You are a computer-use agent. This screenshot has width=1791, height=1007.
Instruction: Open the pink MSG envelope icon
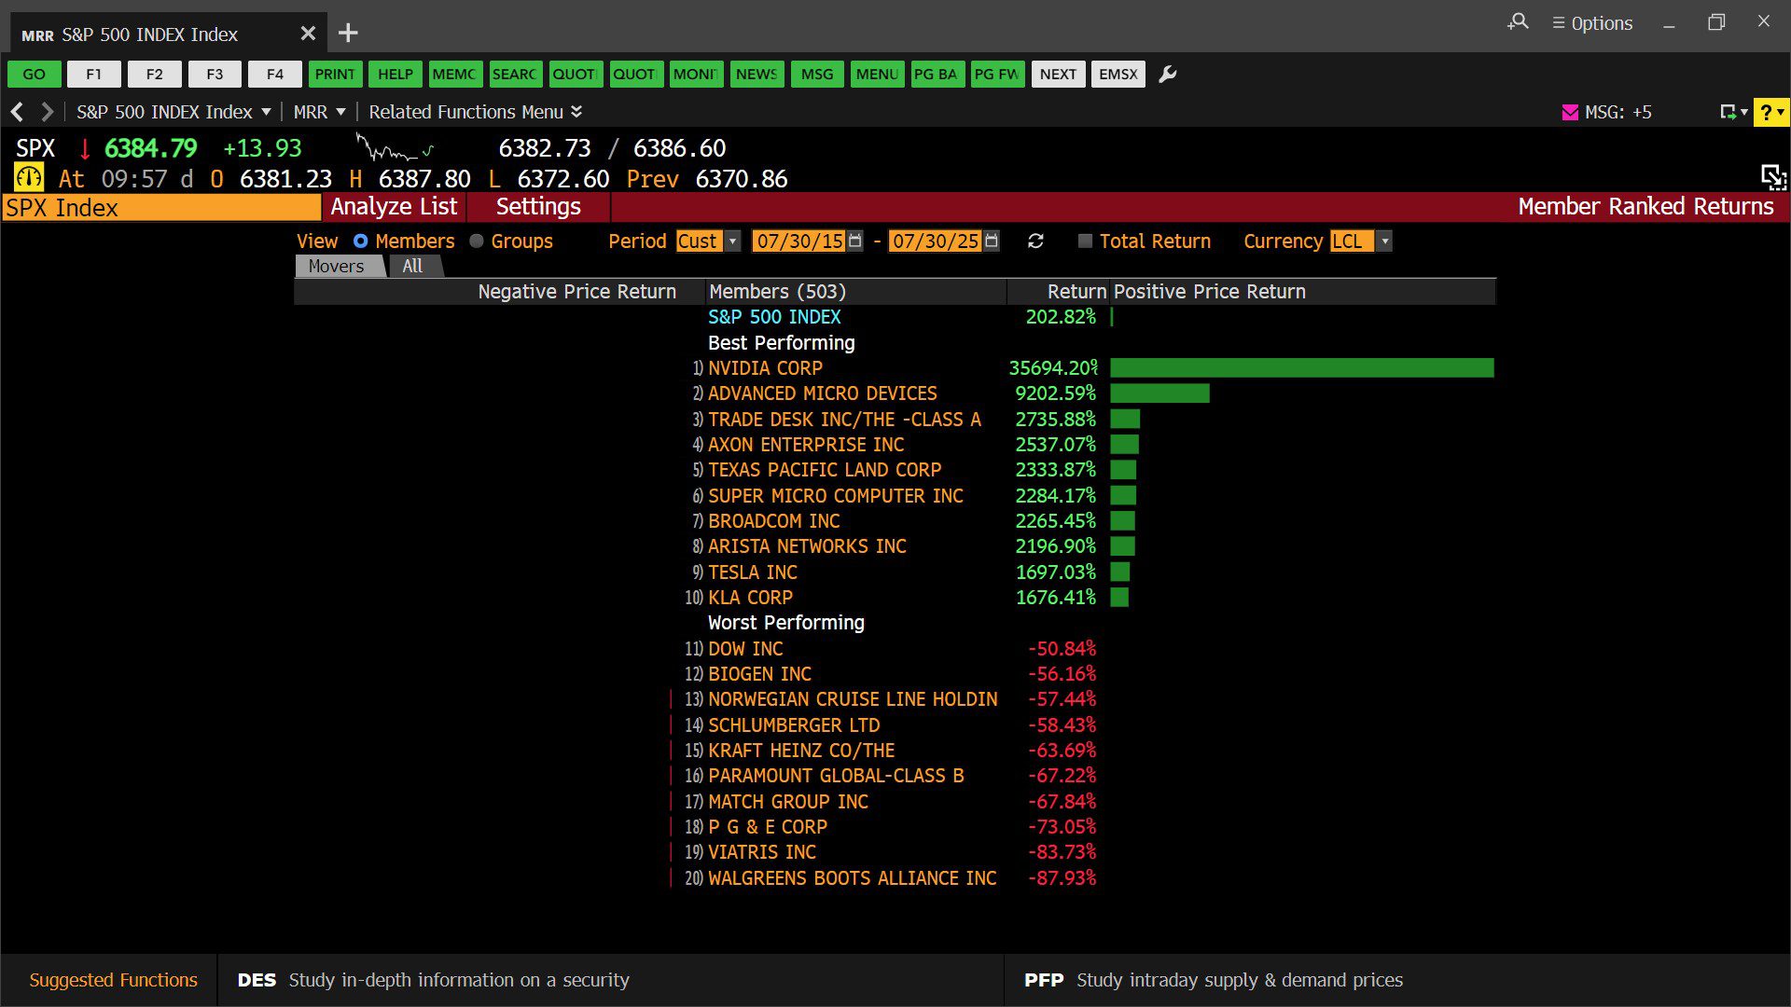tap(1570, 113)
